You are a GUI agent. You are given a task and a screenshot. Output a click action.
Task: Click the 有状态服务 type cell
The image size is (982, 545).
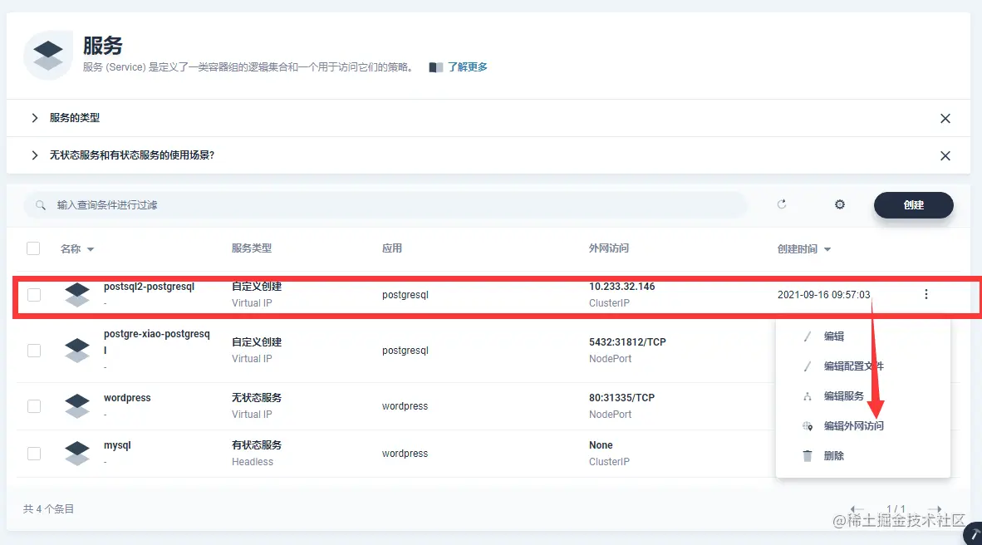pyautogui.click(x=257, y=444)
